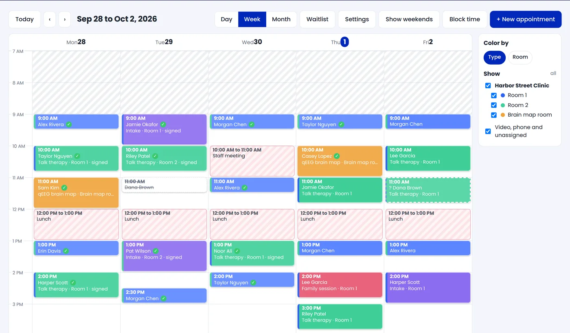Screen dimensions: 570x333
Task: Click the 'all' link in the Show section
Action: pos(553,73)
